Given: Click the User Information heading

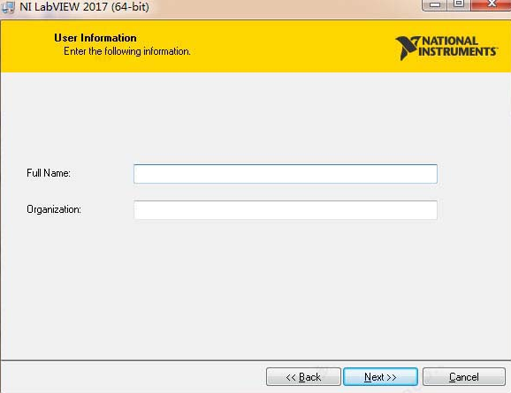Looking at the screenshot, I should tap(95, 38).
